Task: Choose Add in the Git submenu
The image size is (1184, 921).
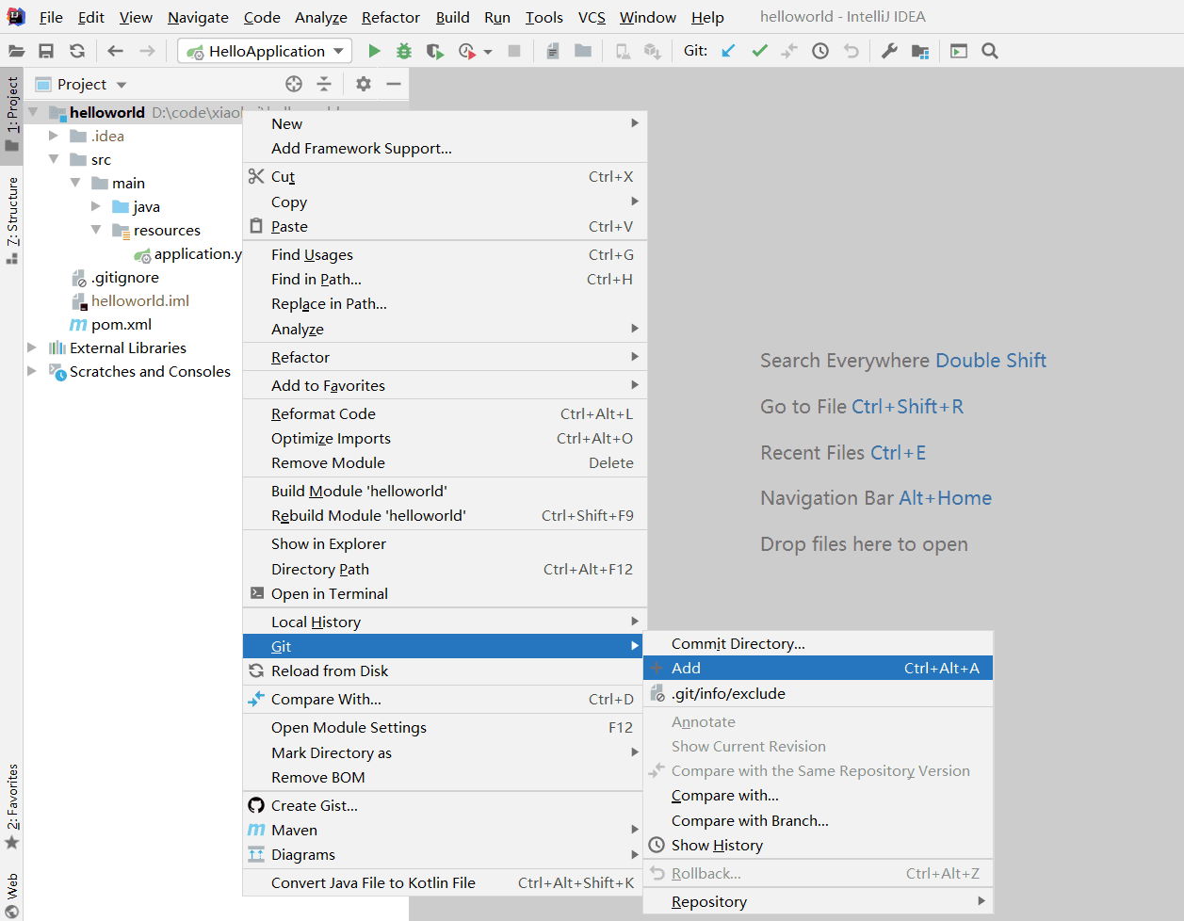Action: [x=686, y=668]
